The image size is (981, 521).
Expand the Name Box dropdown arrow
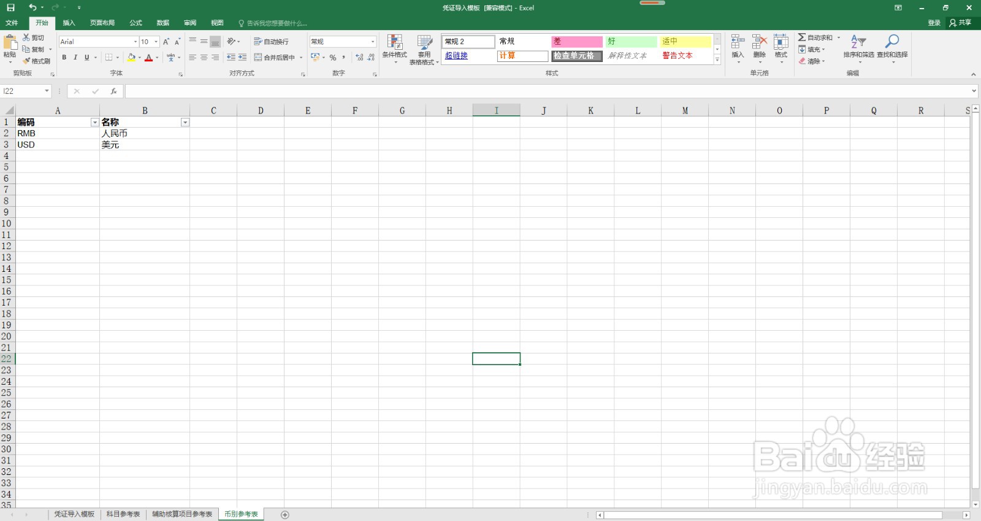tap(47, 91)
